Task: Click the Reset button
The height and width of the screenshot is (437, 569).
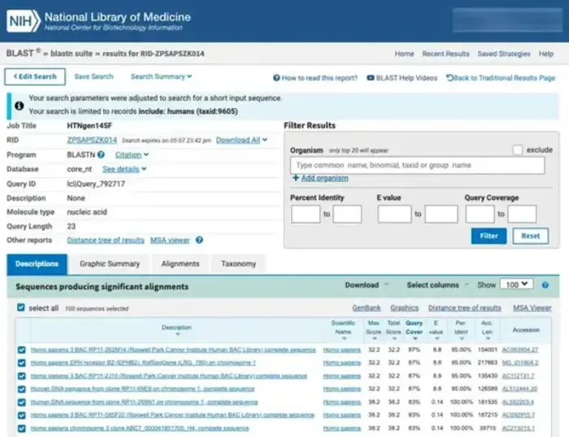Action: 531,236
